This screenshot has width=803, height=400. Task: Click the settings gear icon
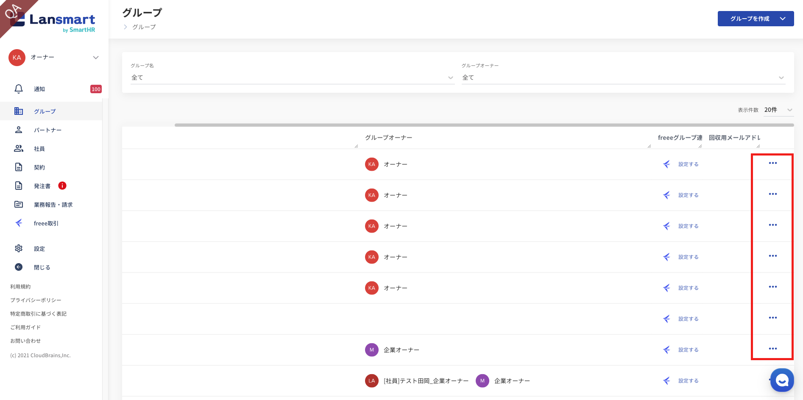19,249
